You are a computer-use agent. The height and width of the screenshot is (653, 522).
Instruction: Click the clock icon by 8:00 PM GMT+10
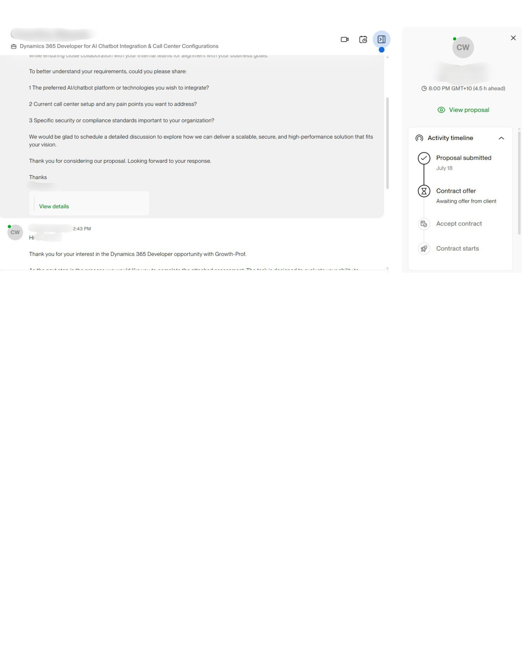(x=424, y=88)
